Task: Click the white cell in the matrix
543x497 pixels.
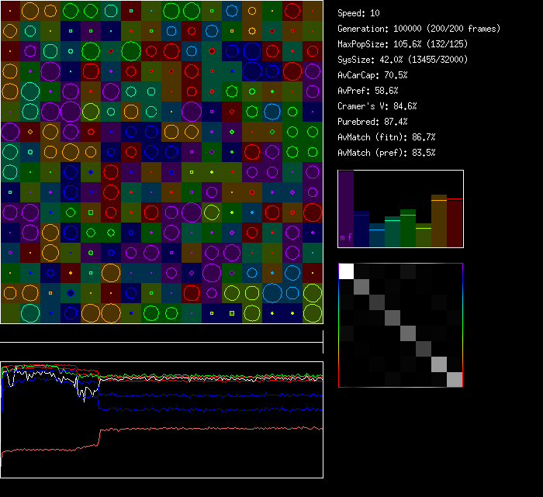Action: (346, 271)
